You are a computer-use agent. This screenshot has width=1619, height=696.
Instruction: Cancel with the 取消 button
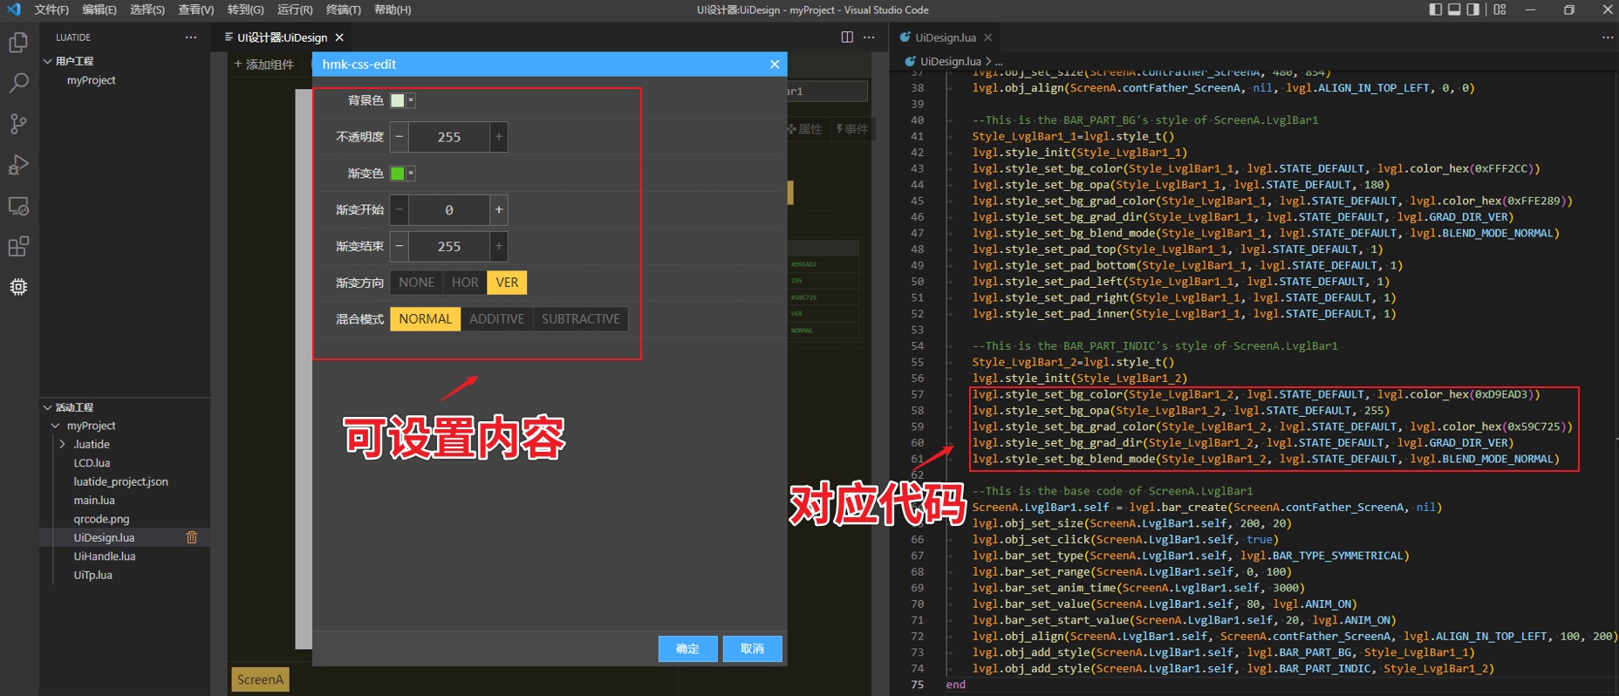[752, 649]
